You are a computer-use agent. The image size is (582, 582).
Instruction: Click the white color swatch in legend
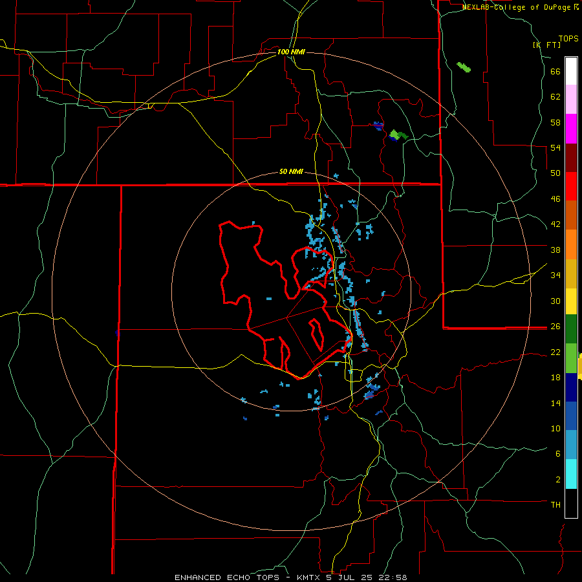coord(571,71)
